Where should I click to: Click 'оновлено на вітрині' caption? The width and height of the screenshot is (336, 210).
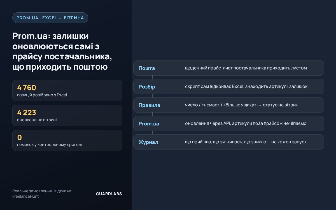pyautogui.click(x=37, y=120)
